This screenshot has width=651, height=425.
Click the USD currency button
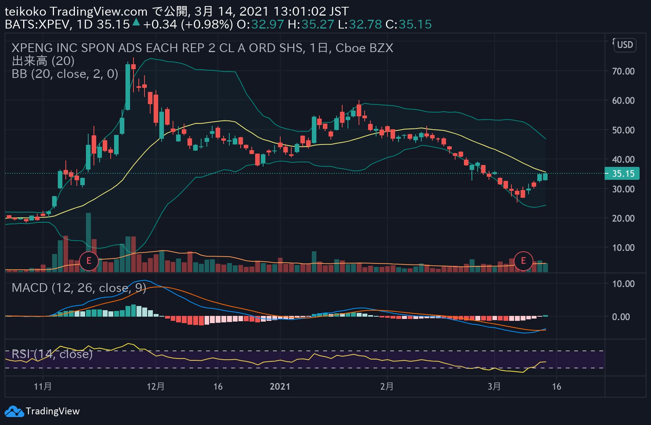pyautogui.click(x=625, y=45)
